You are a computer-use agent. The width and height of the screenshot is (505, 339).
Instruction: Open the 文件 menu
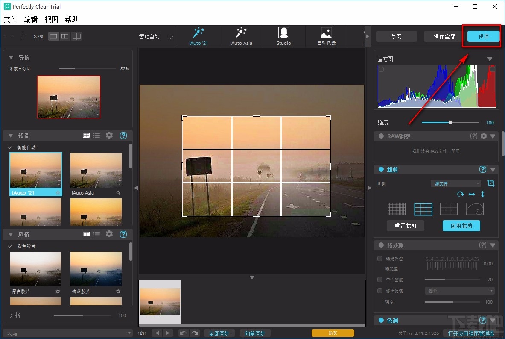click(x=10, y=19)
